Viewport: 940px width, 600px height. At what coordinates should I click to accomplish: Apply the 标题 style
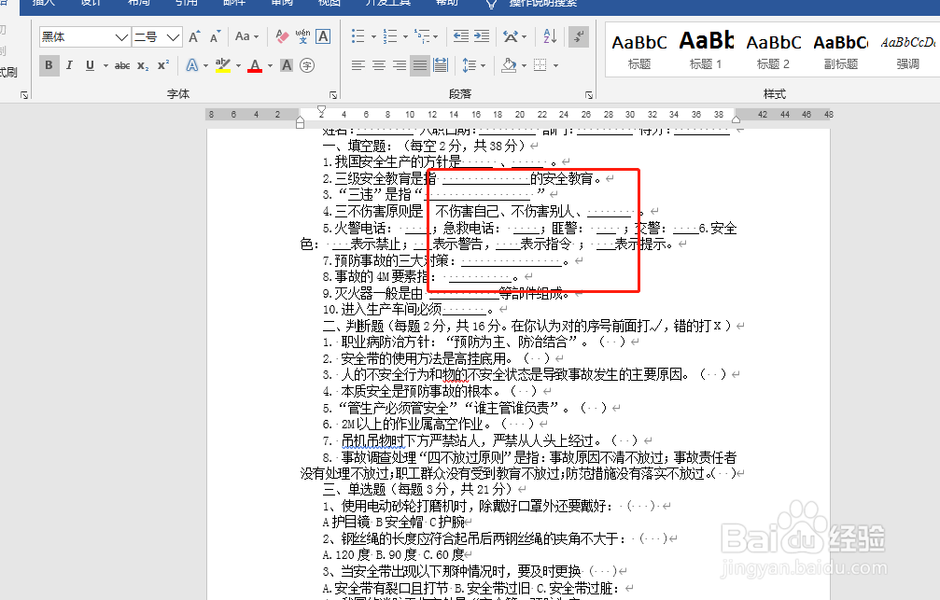[639, 51]
